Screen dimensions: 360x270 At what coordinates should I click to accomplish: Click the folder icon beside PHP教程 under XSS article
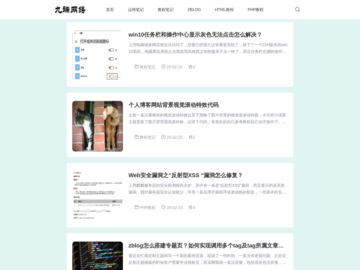pos(136,208)
